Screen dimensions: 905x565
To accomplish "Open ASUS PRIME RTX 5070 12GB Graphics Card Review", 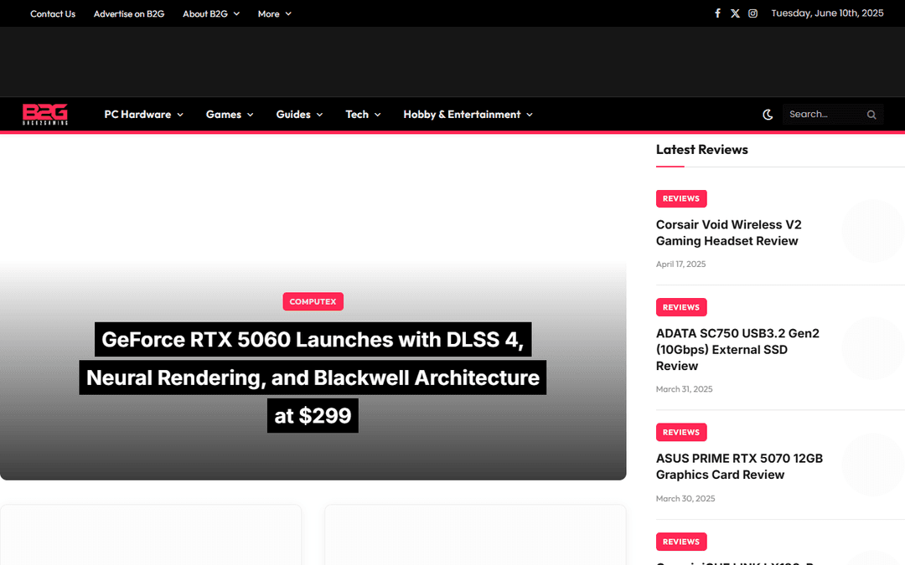I will pos(739,466).
